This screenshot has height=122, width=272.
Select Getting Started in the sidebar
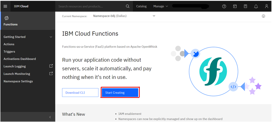pyautogui.click(x=14, y=37)
